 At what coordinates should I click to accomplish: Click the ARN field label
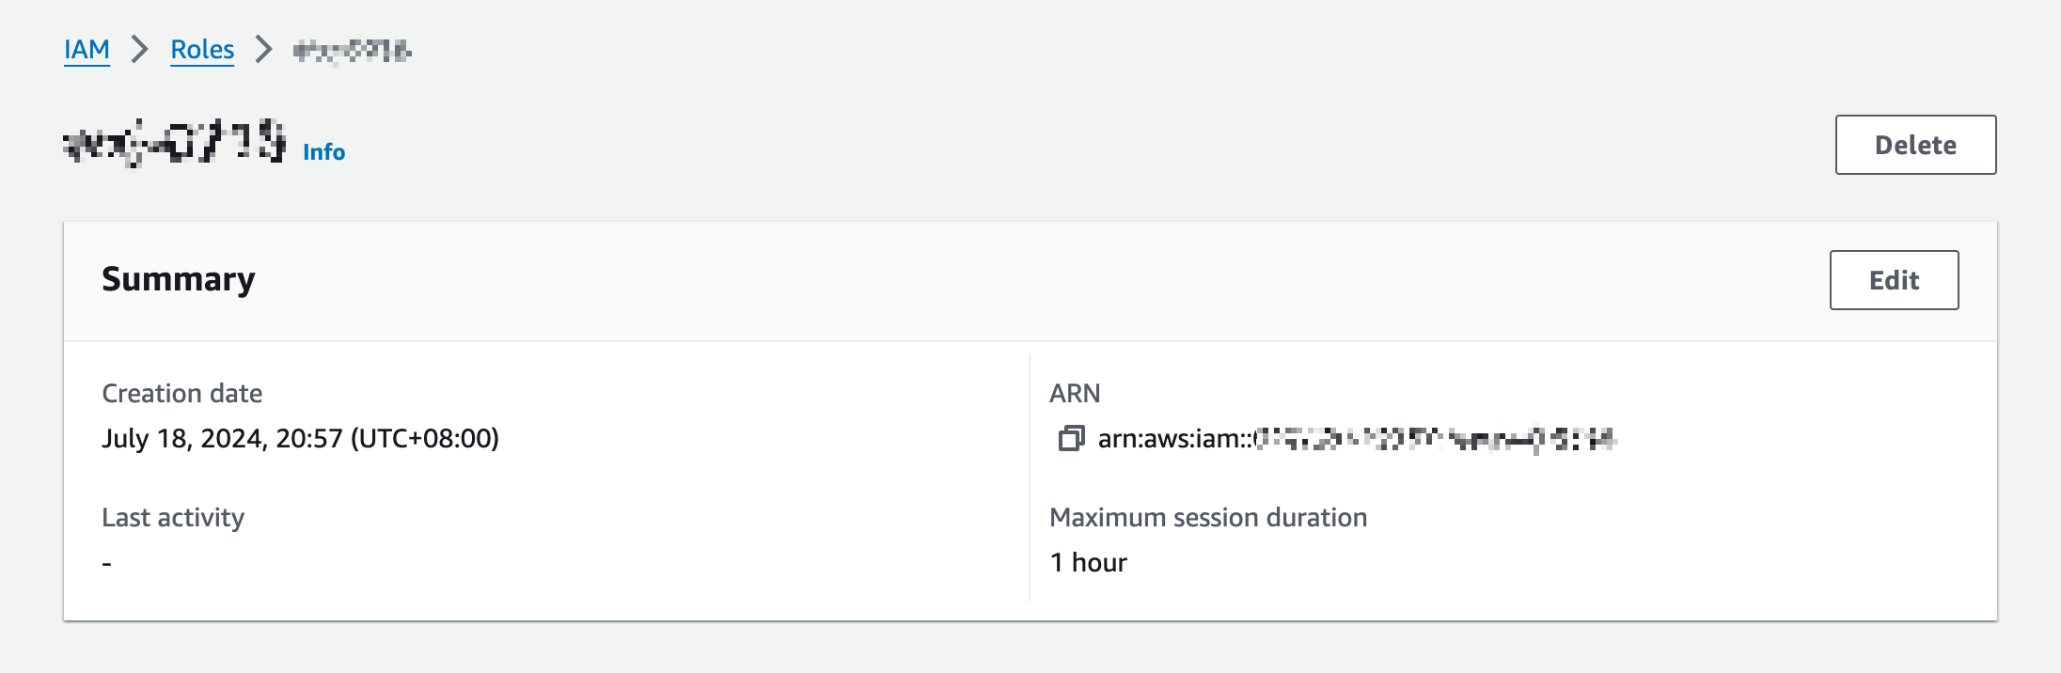[1075, 393]
